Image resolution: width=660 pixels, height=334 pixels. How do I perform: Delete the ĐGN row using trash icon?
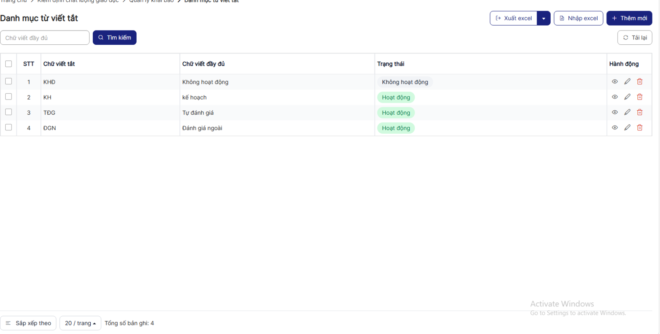click(x=639, y=128)
